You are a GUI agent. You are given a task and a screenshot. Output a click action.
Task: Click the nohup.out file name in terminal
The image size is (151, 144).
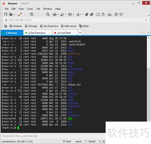tap(74, 85)
